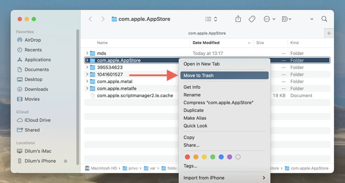Expand the mds folder
This screenshot has height=183, width=345.
point(87,53)
